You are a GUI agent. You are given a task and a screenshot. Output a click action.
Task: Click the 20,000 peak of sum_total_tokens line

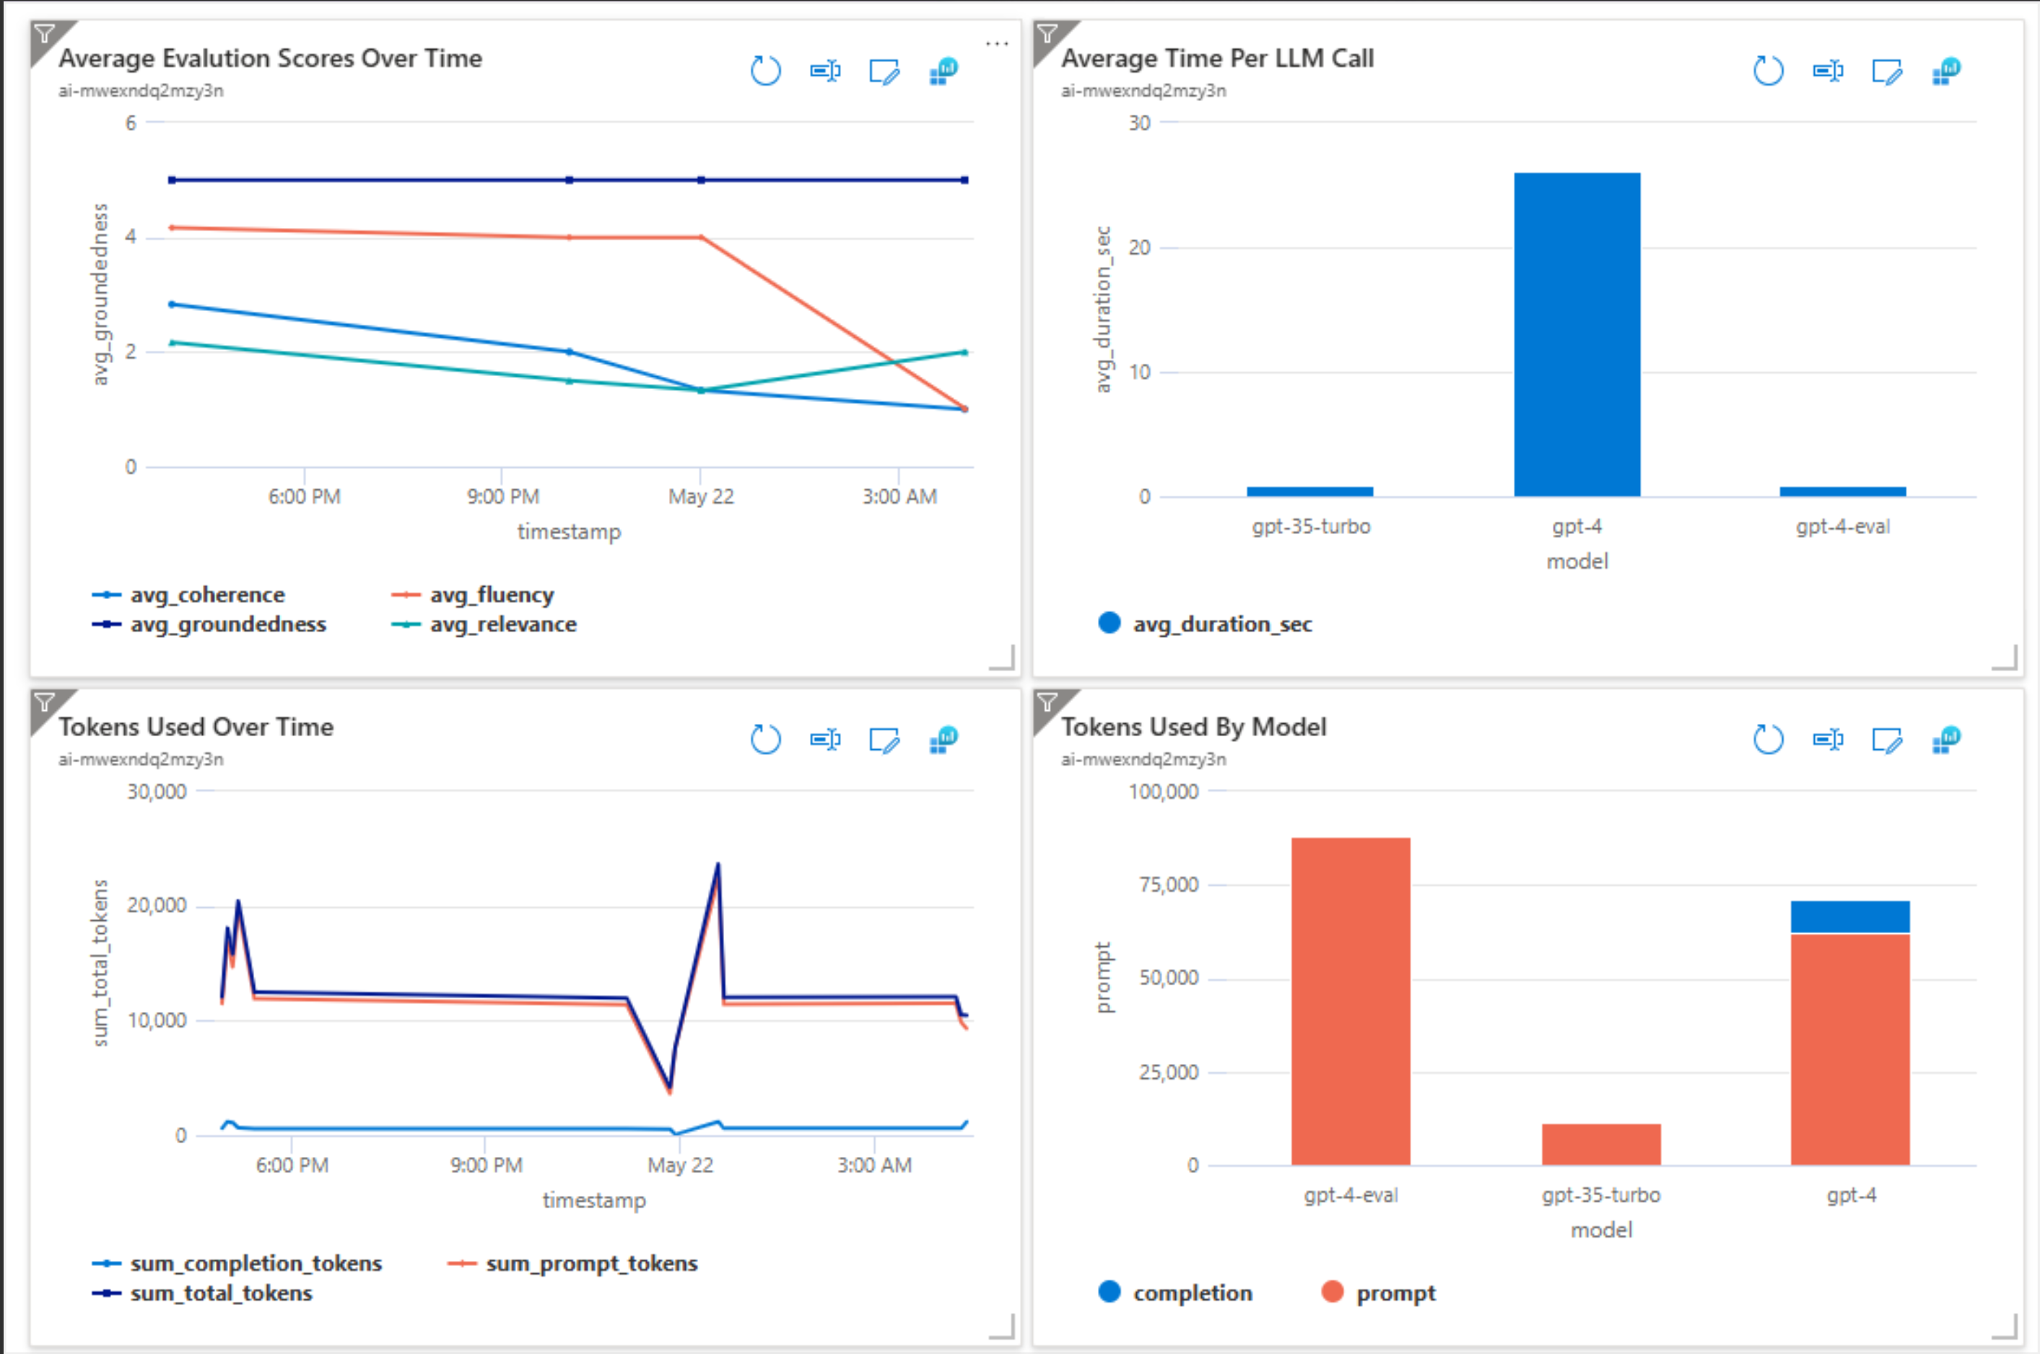coord(238,902)
